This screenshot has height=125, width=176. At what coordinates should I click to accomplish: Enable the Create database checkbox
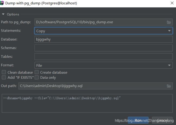click(37, 72)
